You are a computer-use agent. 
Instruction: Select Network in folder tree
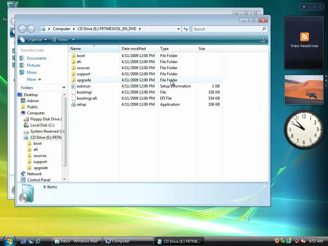pos(34,174)
